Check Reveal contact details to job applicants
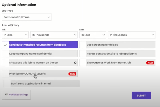The height and width of the screenshot is (107, 160). coord(83,53)
